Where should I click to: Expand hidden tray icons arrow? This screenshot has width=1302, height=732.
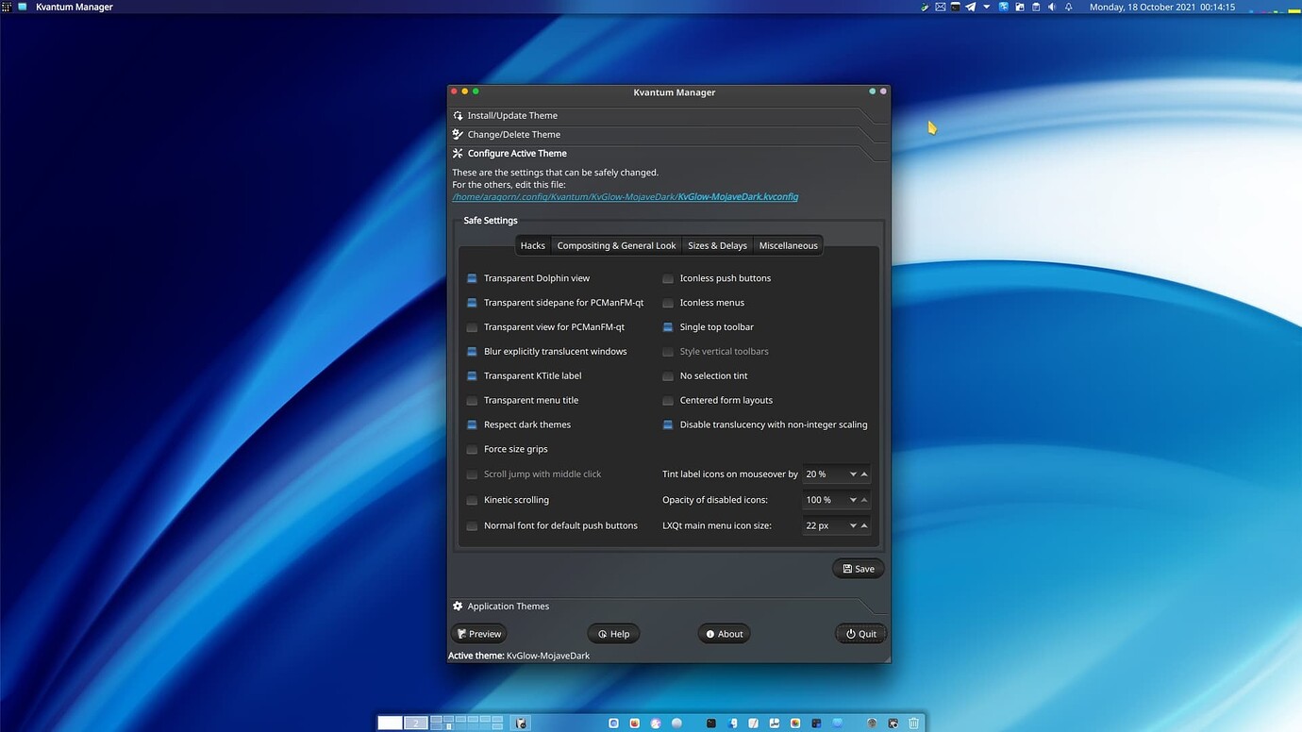pyautogui.click(x=987, y=7)
